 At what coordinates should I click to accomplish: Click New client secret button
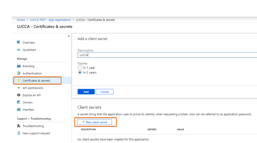pos(95,122)
